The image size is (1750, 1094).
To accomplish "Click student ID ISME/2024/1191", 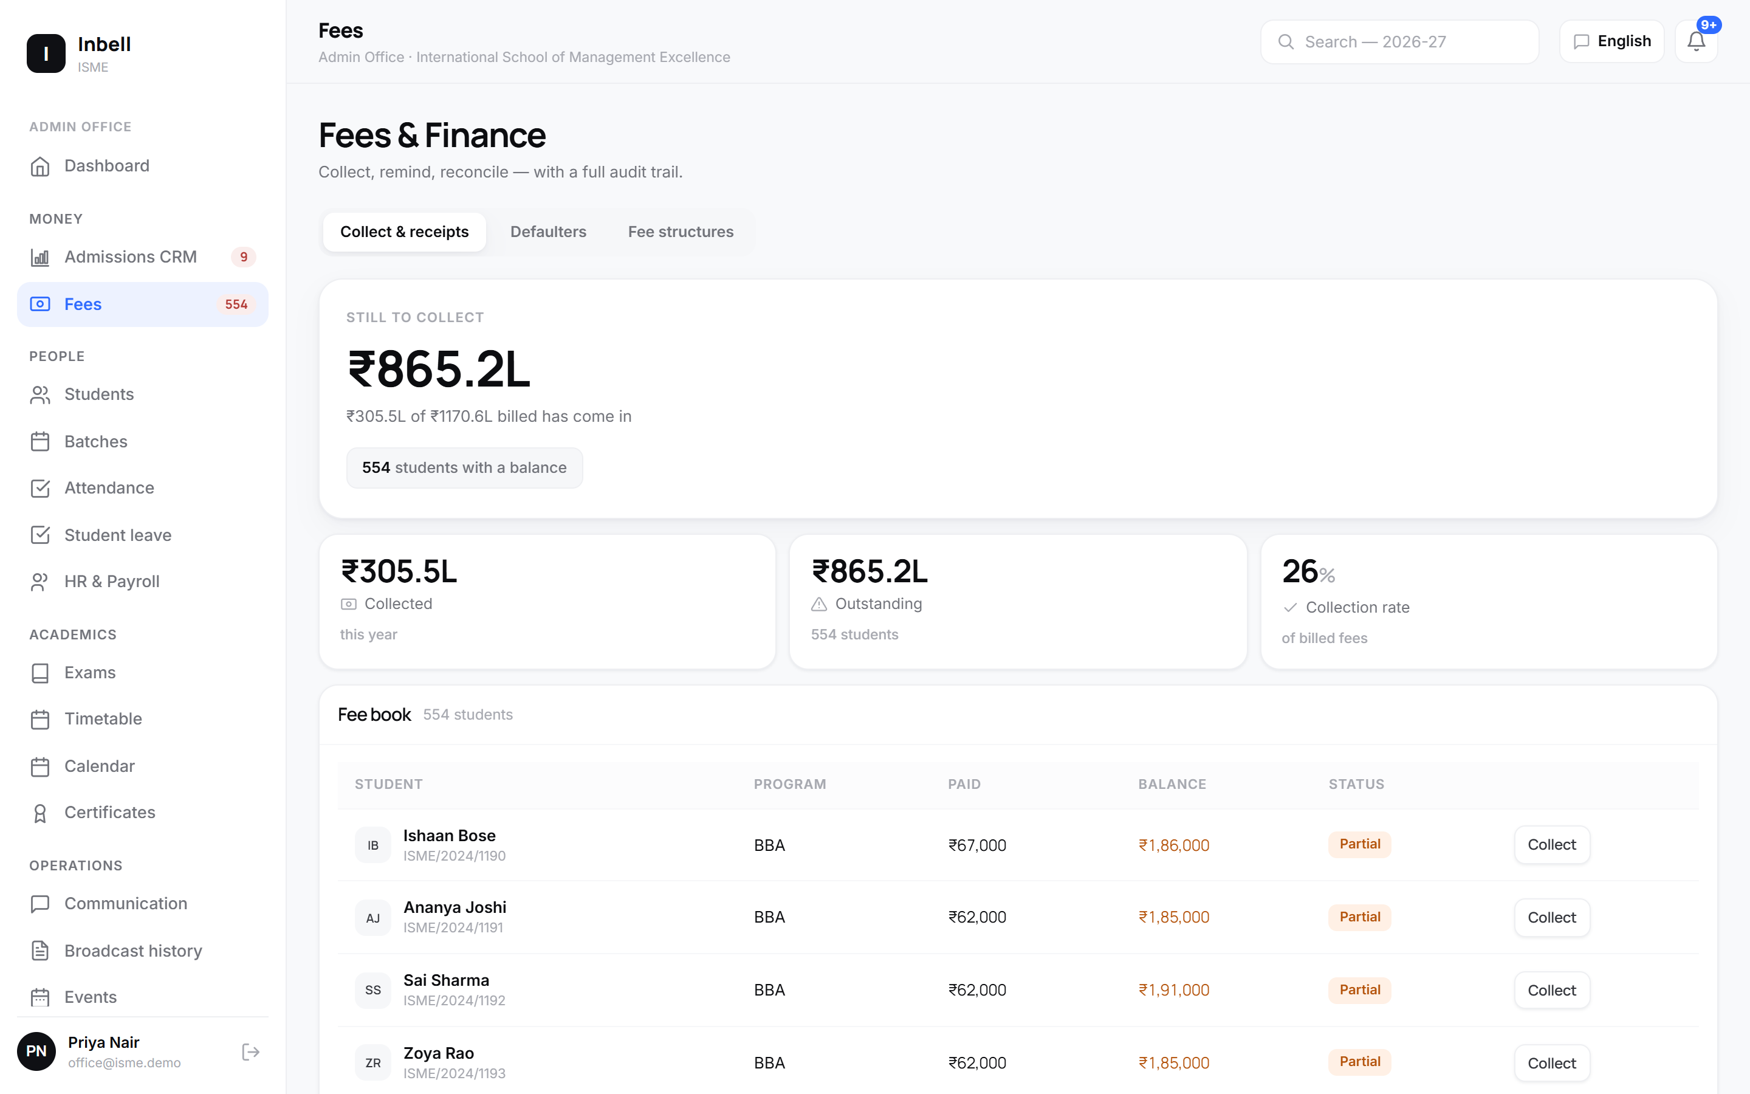I will click(x=453, y=928).
